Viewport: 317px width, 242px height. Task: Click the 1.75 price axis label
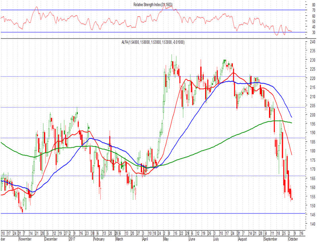pos(313,160)
